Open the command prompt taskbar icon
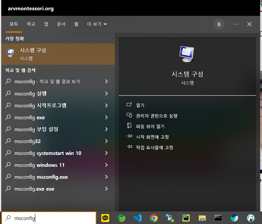 pyautogui.click(x=218, y=218)
